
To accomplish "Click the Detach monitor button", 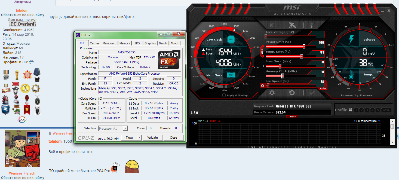I will pos(291,117).
